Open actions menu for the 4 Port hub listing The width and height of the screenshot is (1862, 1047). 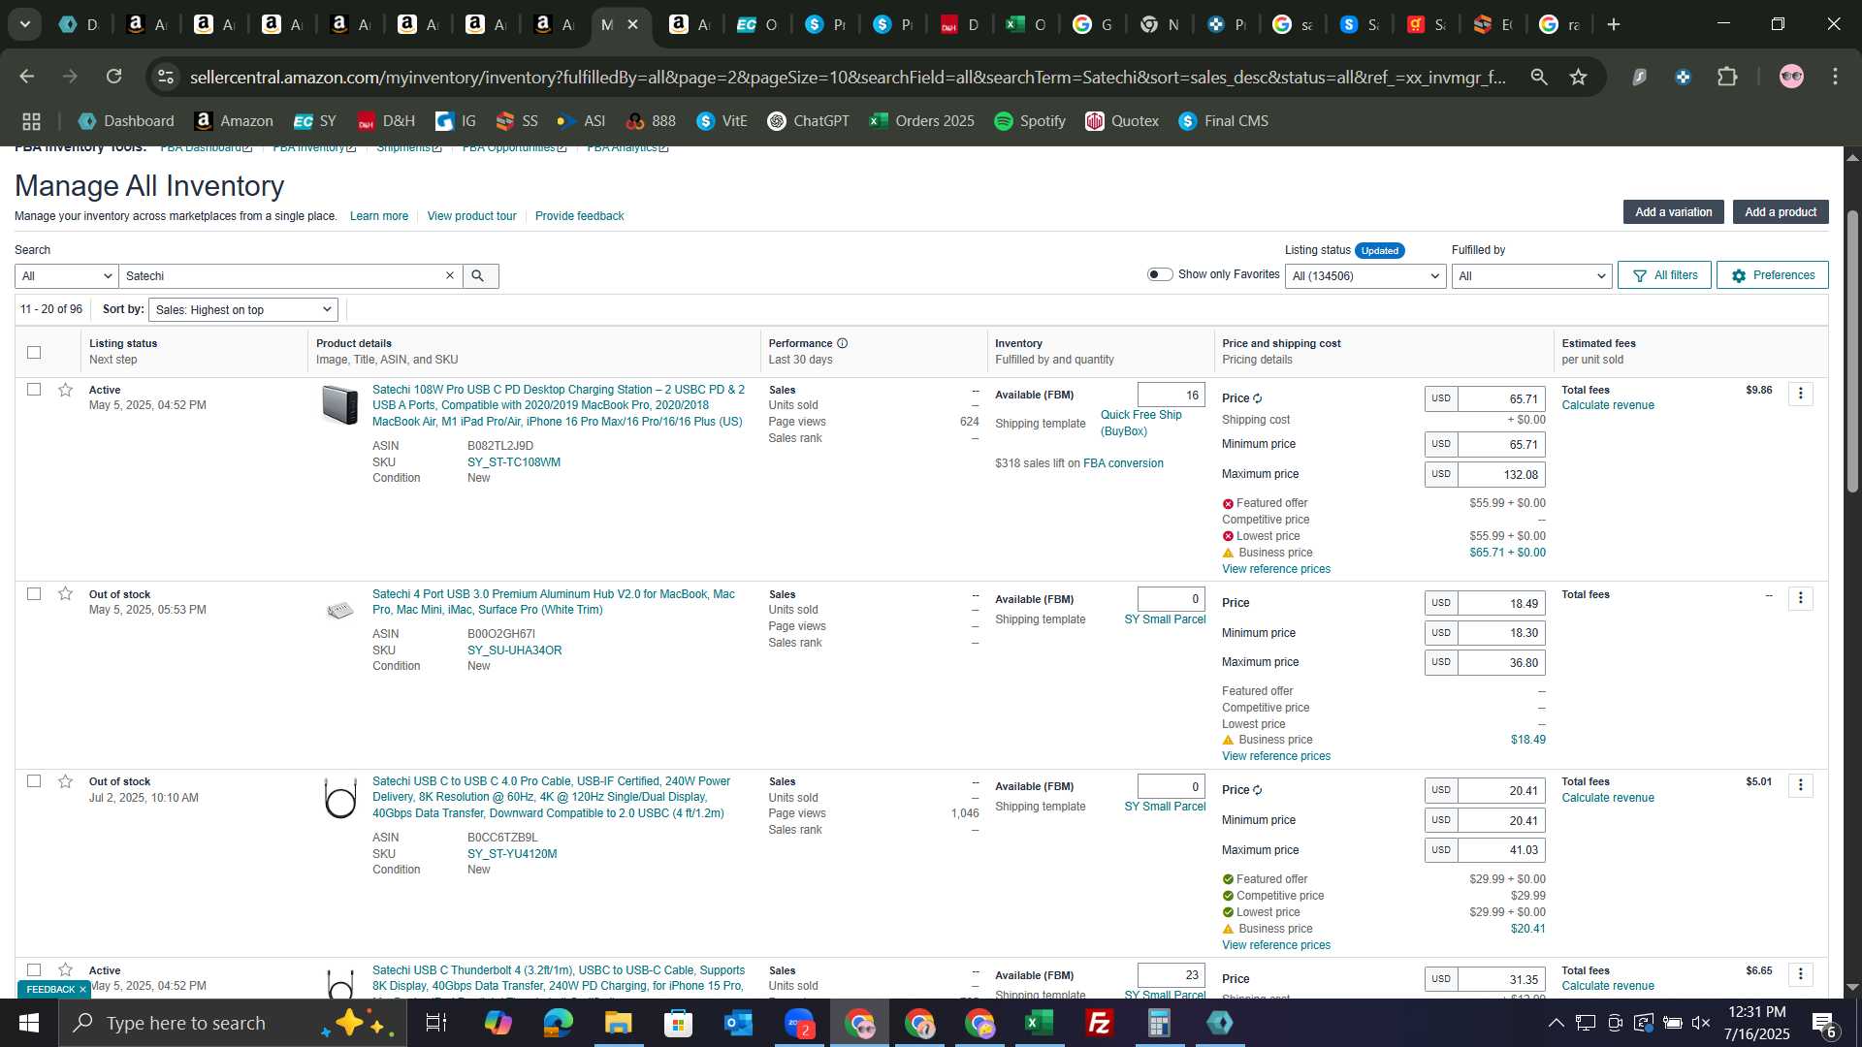tap(1801, 598)
